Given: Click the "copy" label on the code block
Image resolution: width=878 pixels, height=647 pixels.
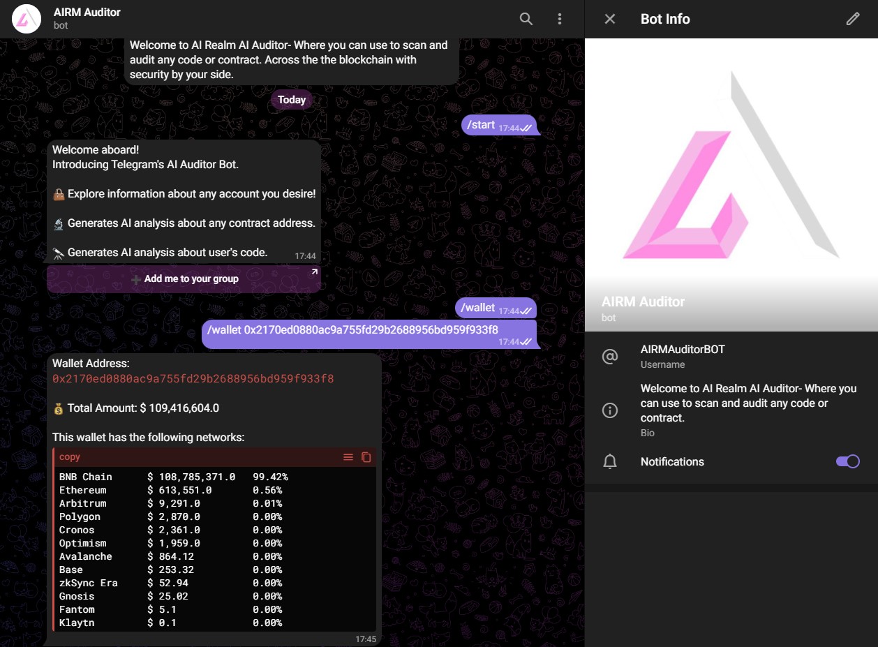Looking at the screenshot, I should click(x=70, y=457).
